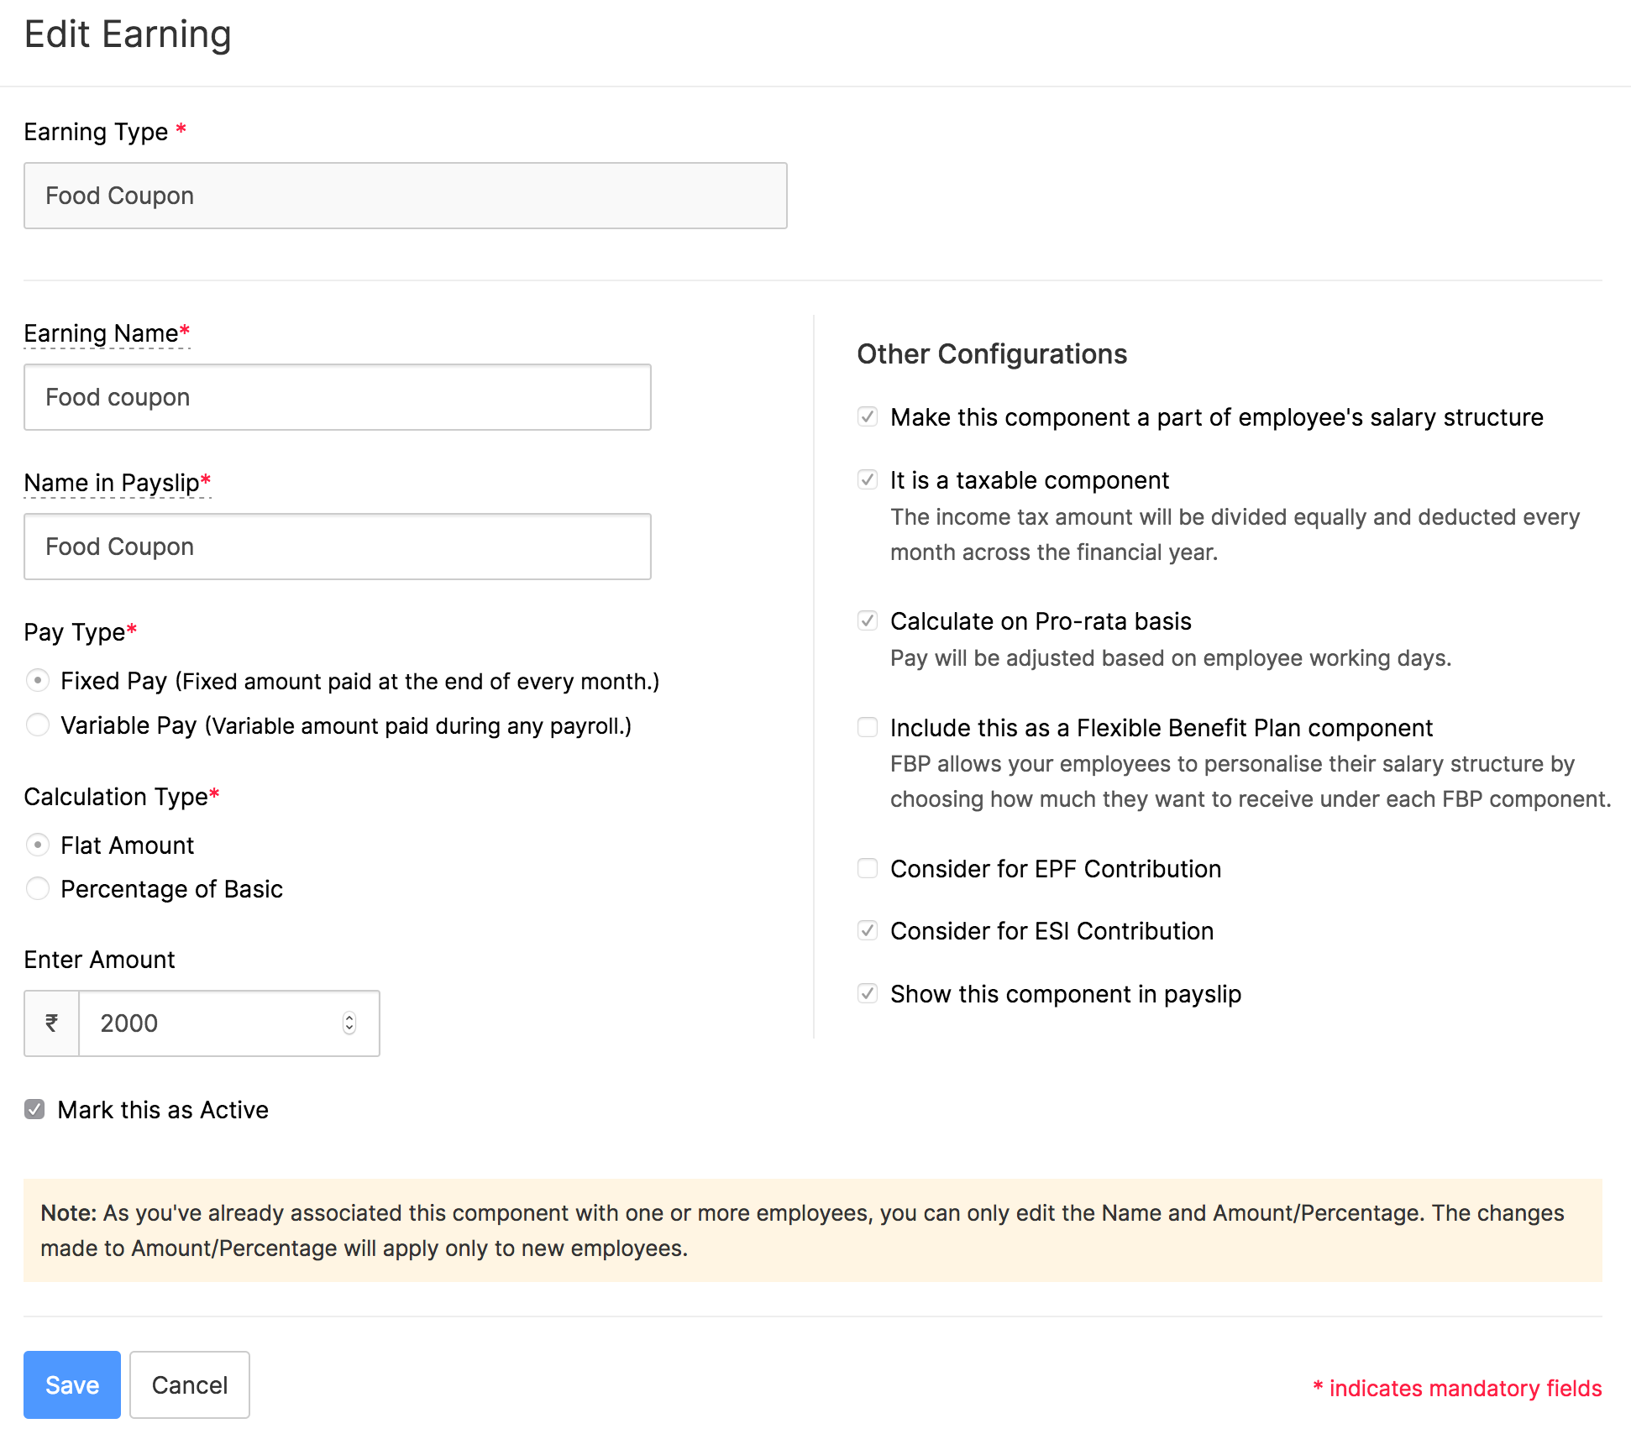This screenshot has width=1631, height=1434.
Task: Toggle salary structure component checkbox
Action: [868, 416]
